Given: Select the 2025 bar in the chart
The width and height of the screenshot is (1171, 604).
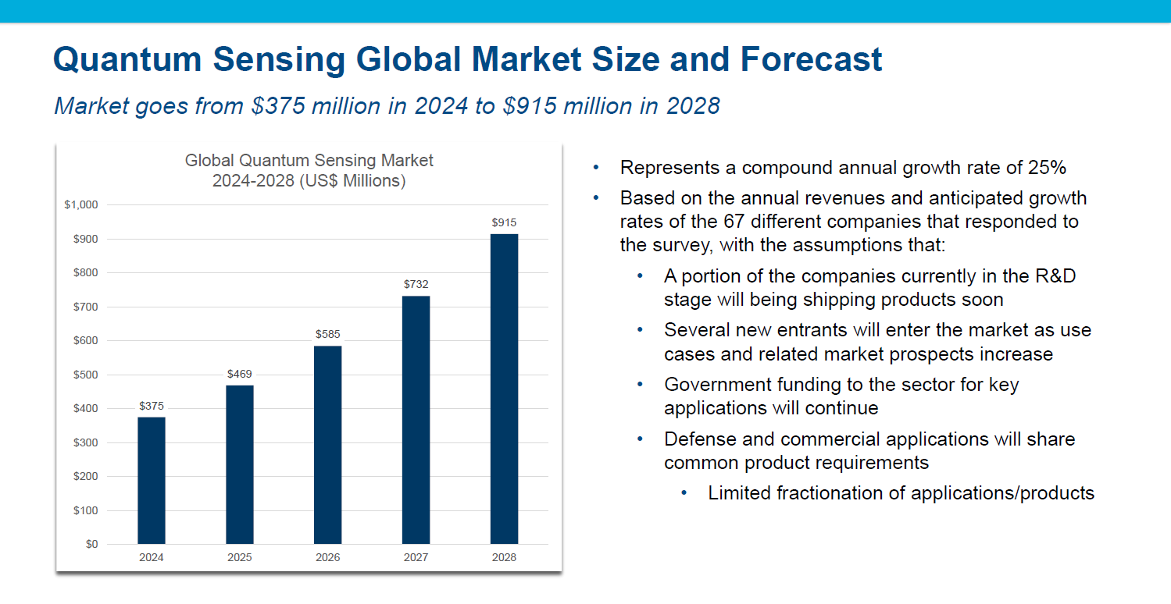Looking at the screenshot, I should [x=240, y=464].
